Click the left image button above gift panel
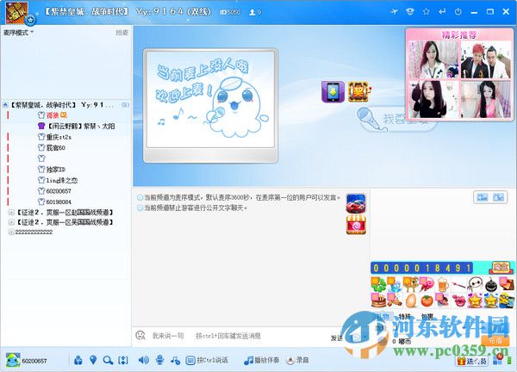The height and width of the screenshot is (372, 517). point(483,197)
